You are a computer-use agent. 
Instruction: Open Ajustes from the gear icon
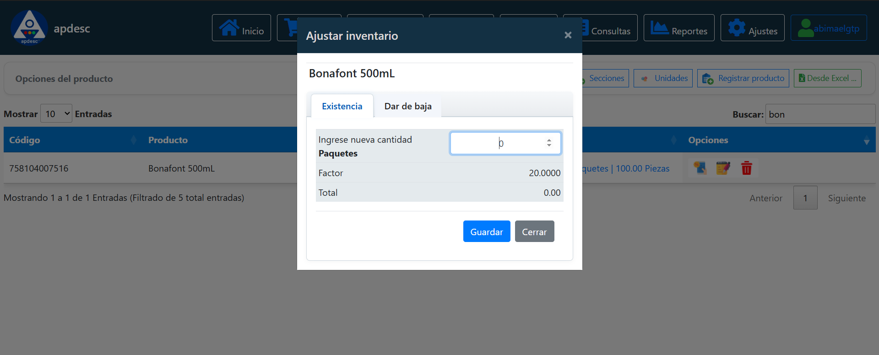737,28
